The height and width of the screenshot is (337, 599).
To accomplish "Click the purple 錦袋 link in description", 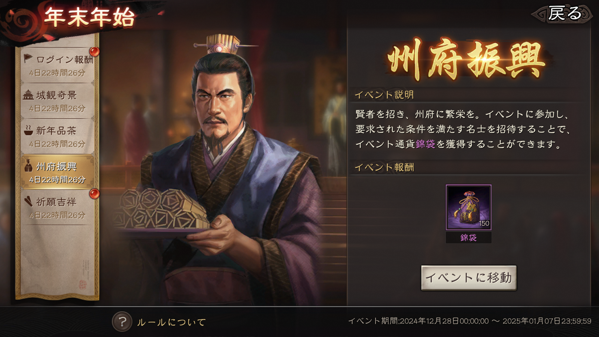I will (425, 144).
